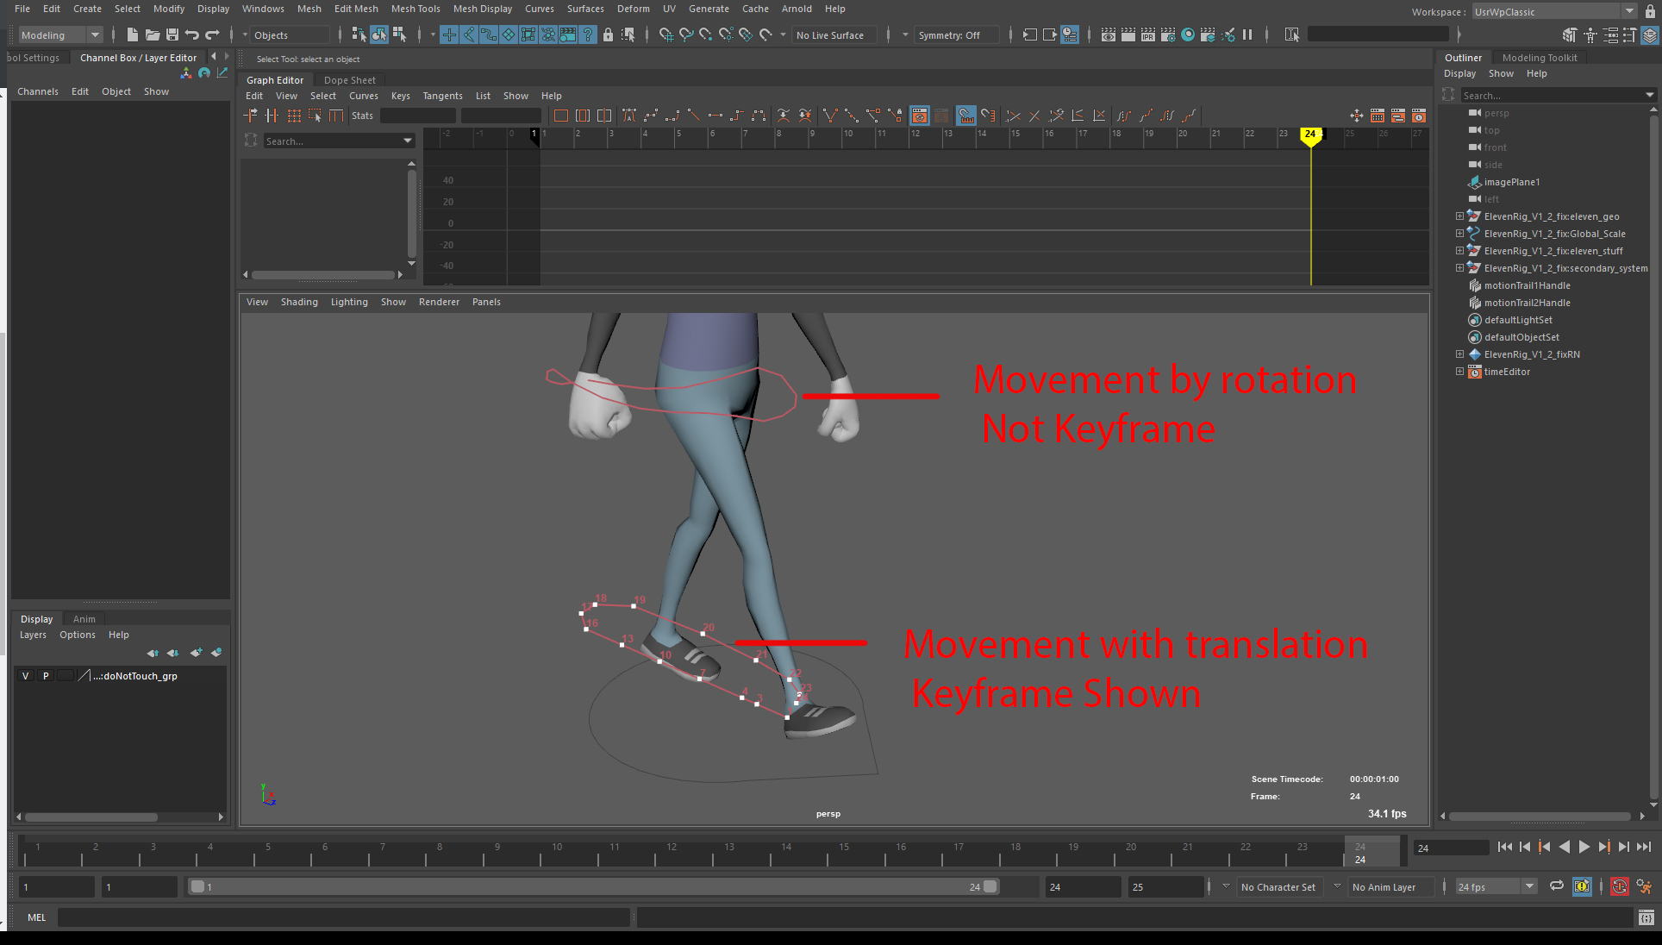This screenshot has width=1662, height=945.
Task: Click the Save scene icon
Action: tap(172, 34)
